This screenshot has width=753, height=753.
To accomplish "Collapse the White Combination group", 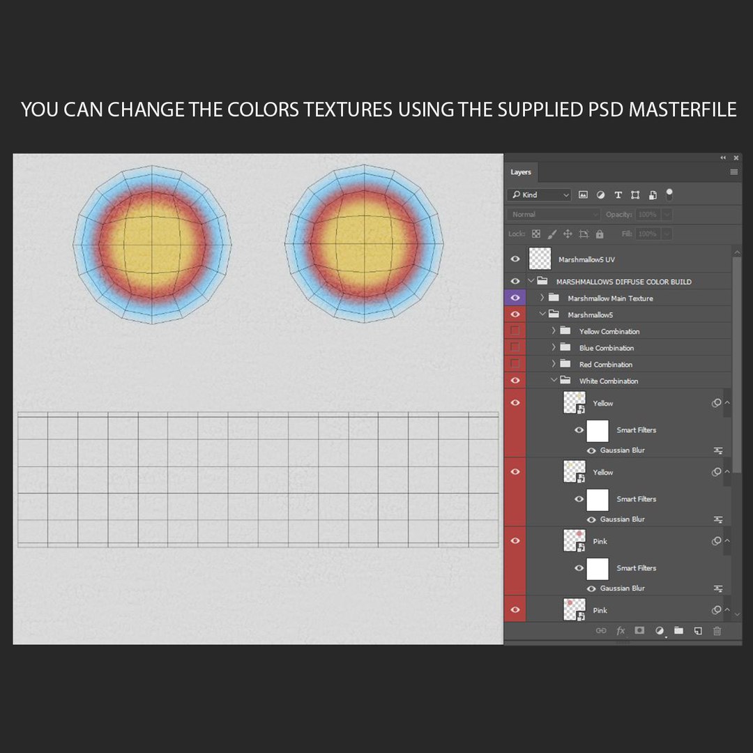I will [x=554, y=380].
